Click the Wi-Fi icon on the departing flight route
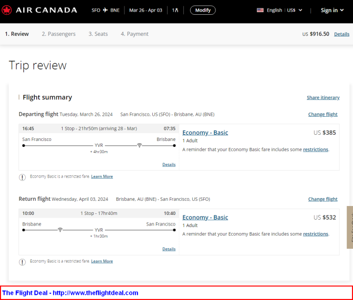Screen dimensions: 353x300 139,145
